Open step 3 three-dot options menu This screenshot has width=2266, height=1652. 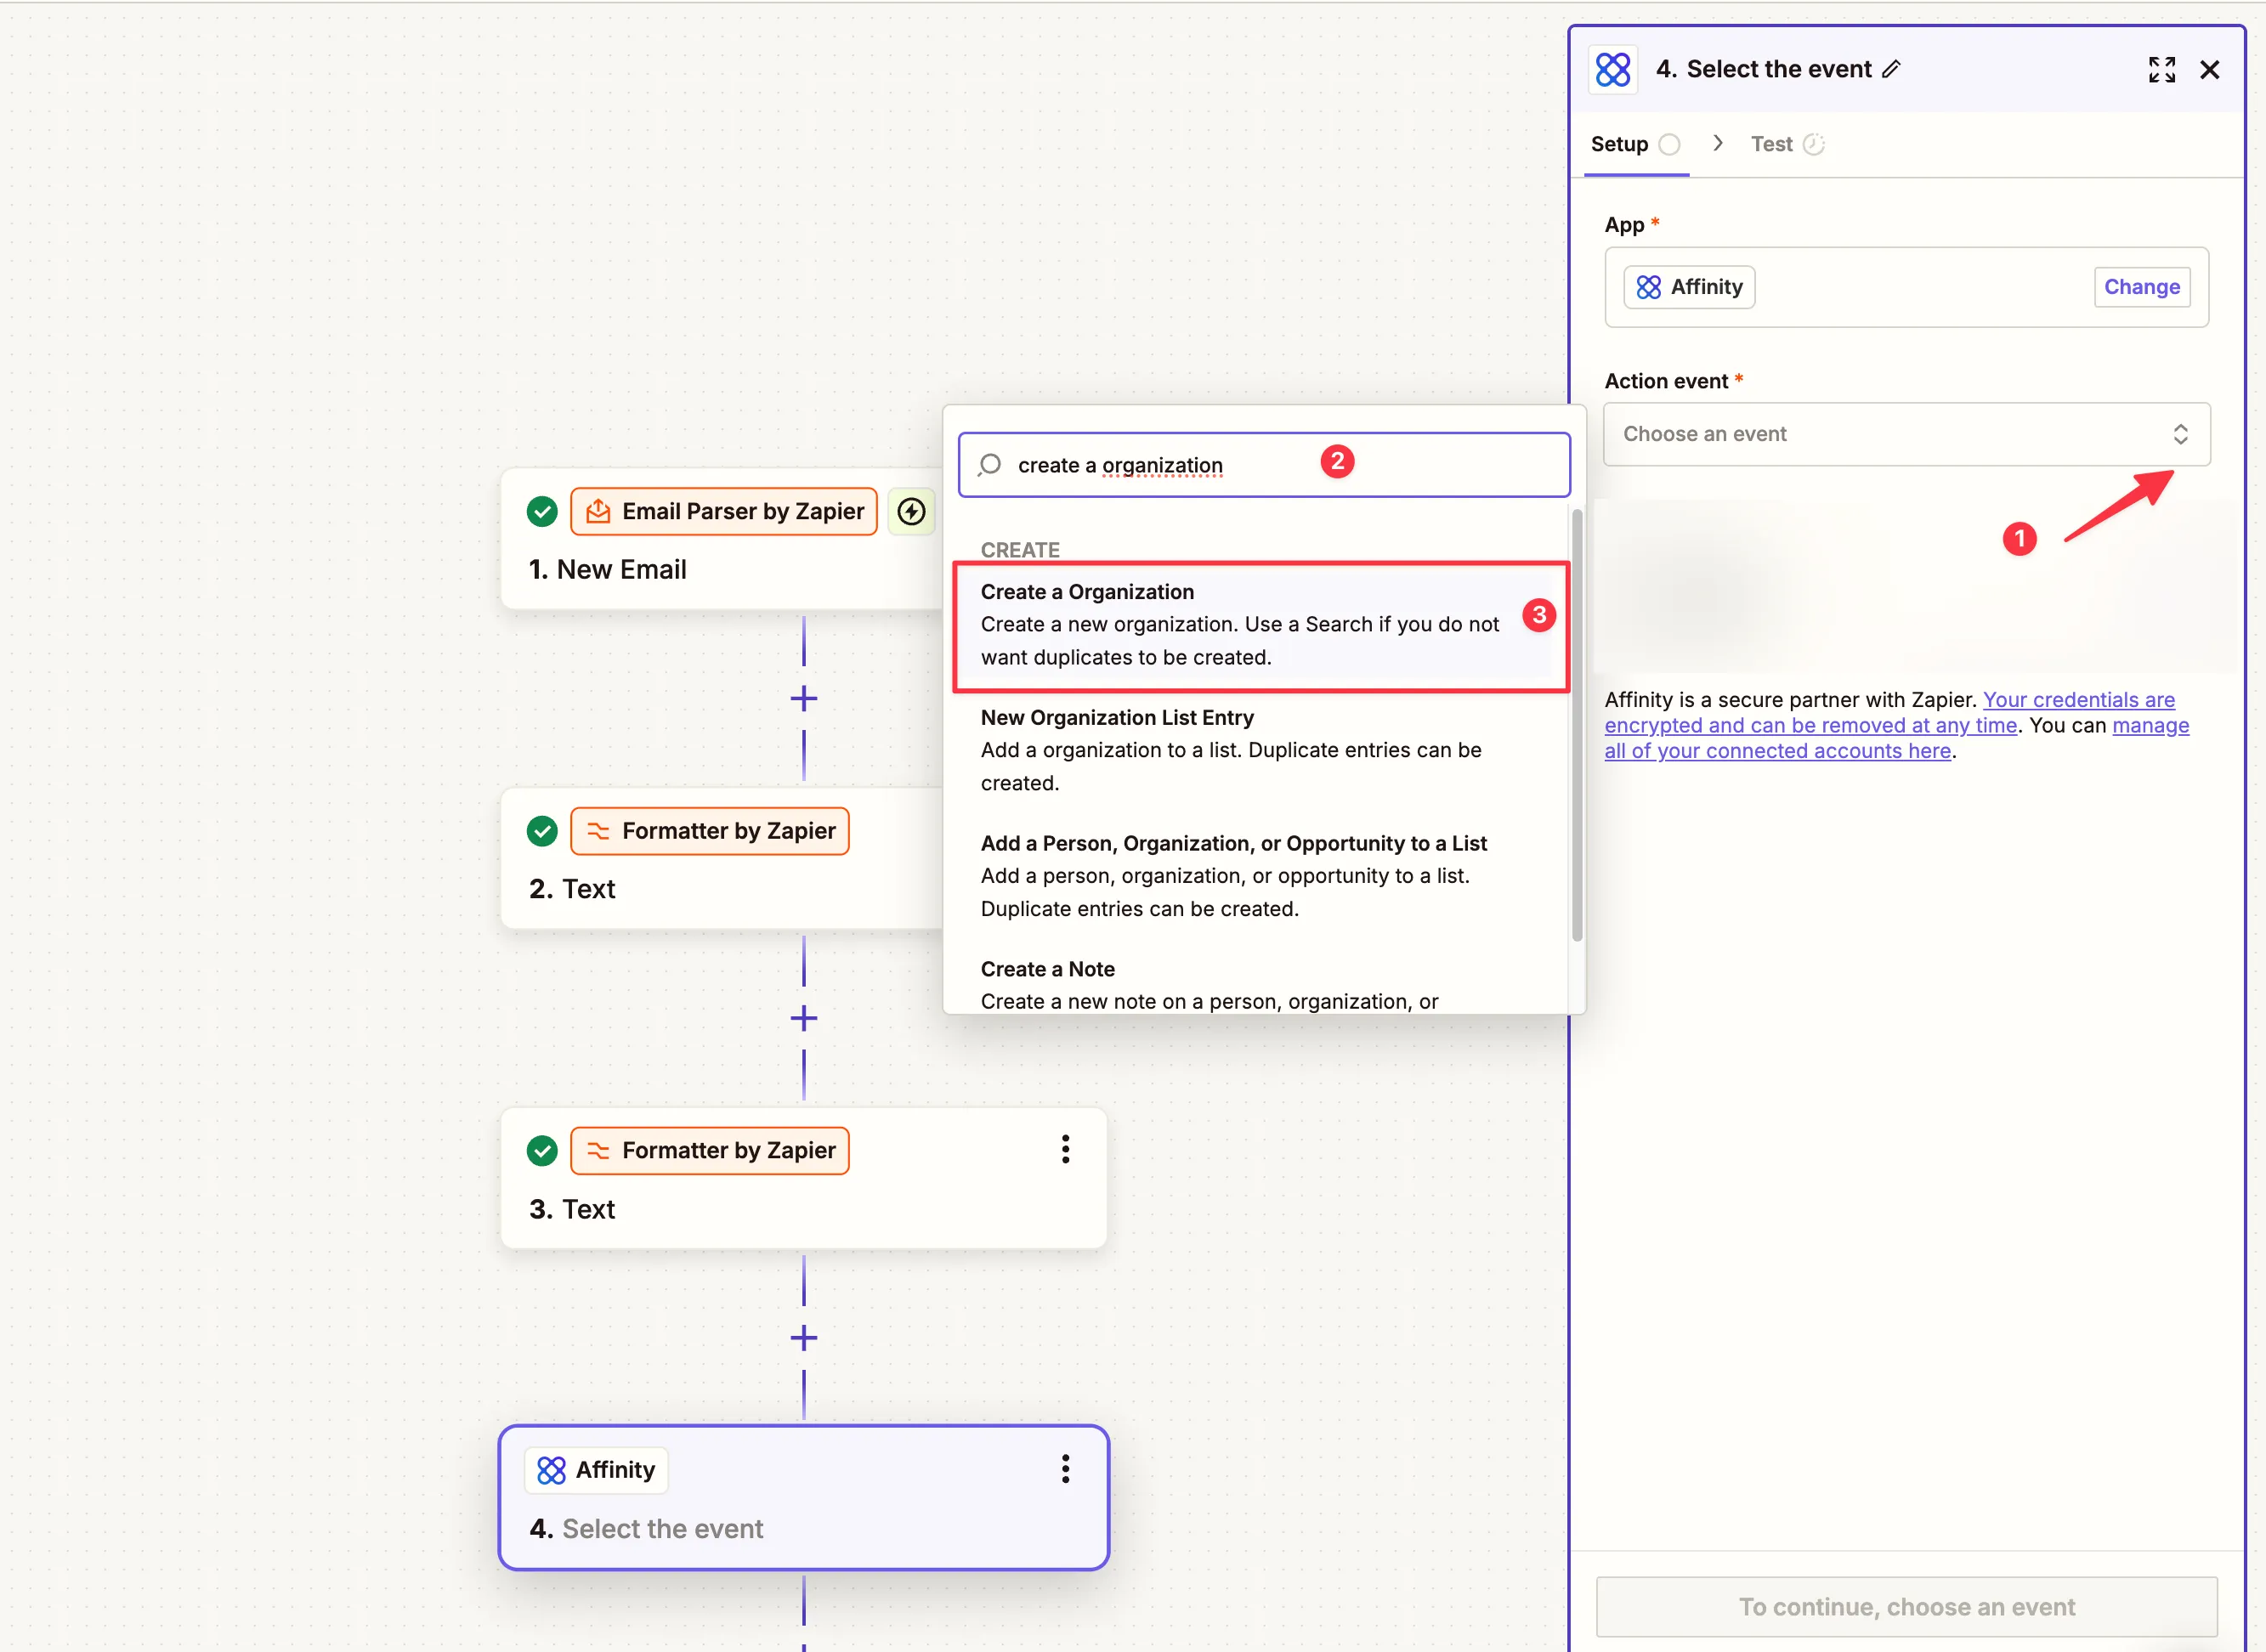click(1065, 1149)
